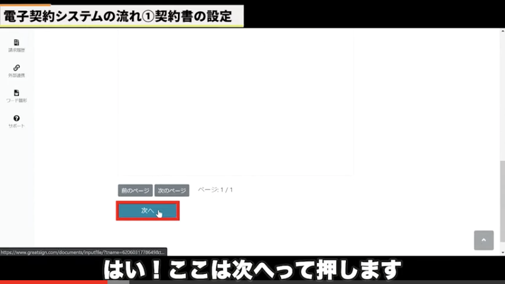Click the greatsign.com URL status bar
The height and width of the screenshot is (284, 505).
[83, 252]
